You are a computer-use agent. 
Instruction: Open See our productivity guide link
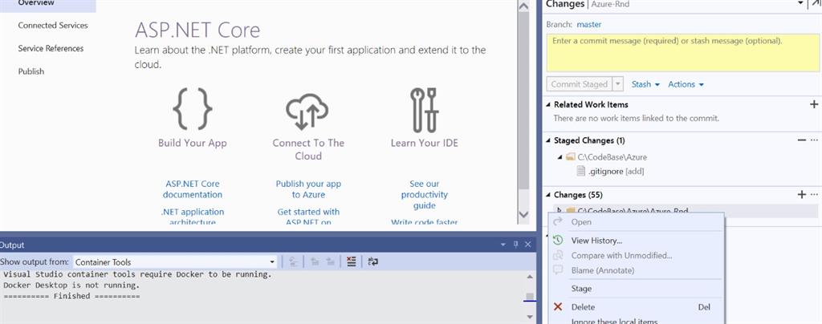pos(425,195)
